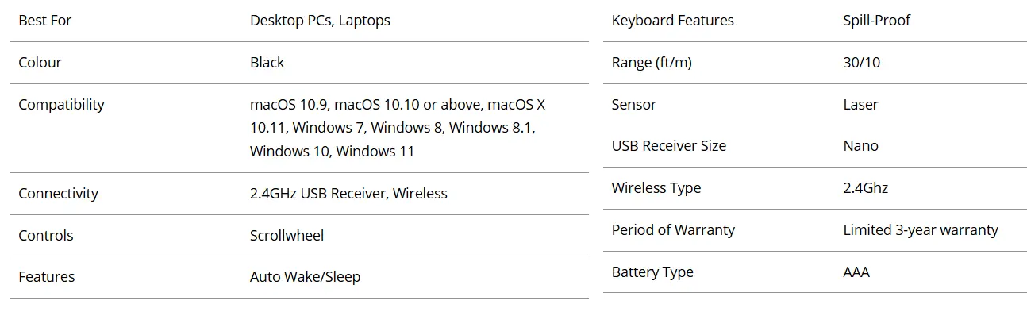Click the Compatibility label
This screenshot has height=312, width=1027.
tap(61, 105)
